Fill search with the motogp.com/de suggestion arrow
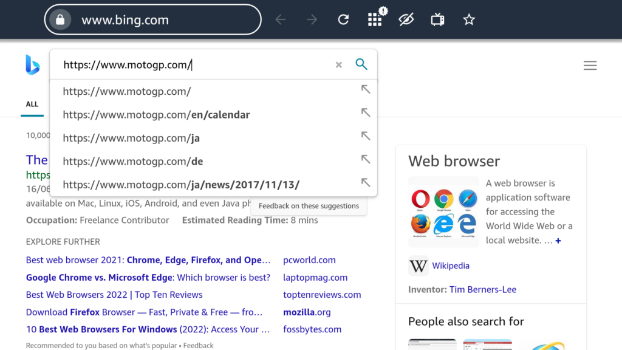 tap(365, 159)
